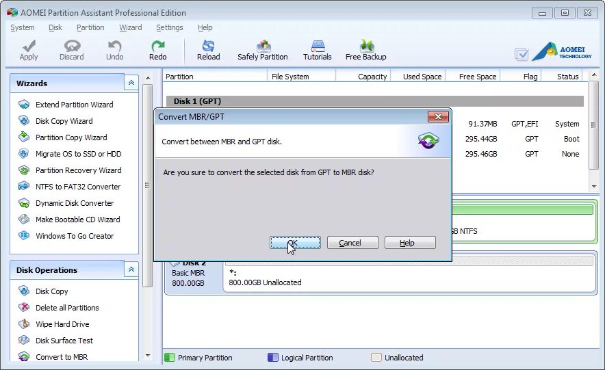Click the Disk Copy operation icon
This screenshot has height=370, width=605.
(24, 291)
